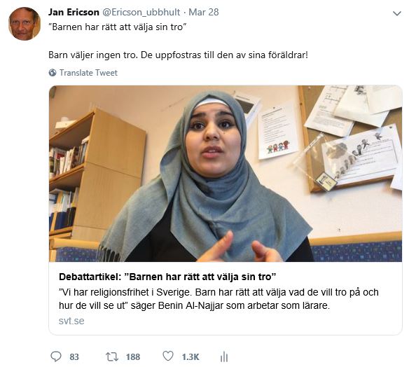Click tweet text "Barn väljer ingen tro"
The image size is (409, 367).
pyautogui.click(x=93, y=55)
